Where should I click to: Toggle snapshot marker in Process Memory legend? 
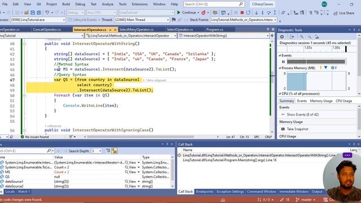click(x=326, y=68)
